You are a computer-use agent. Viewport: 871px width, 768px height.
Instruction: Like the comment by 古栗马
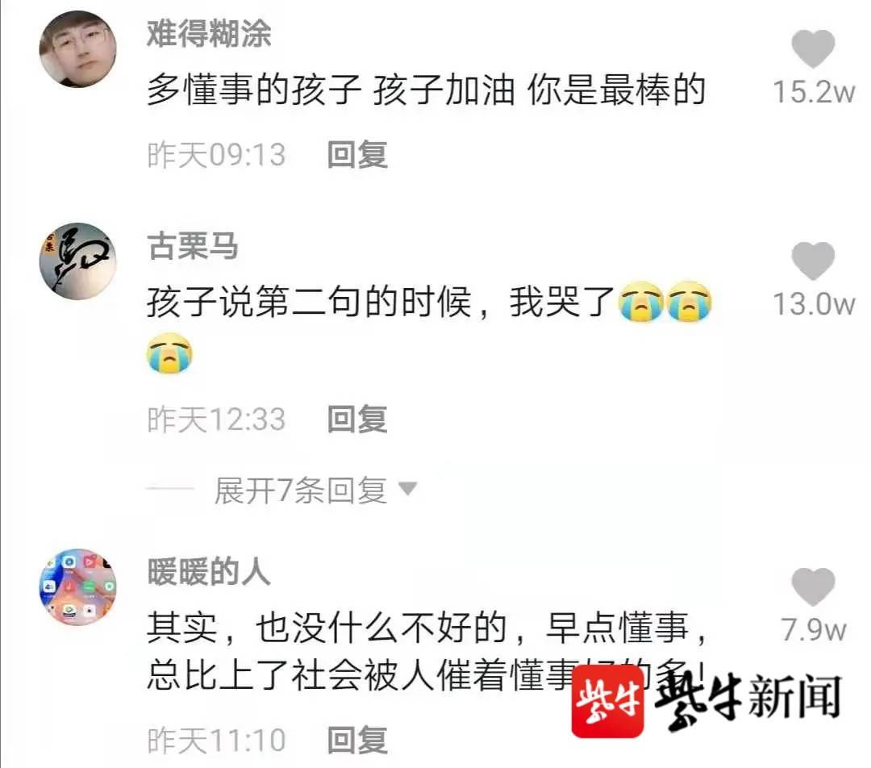(813, 261)
